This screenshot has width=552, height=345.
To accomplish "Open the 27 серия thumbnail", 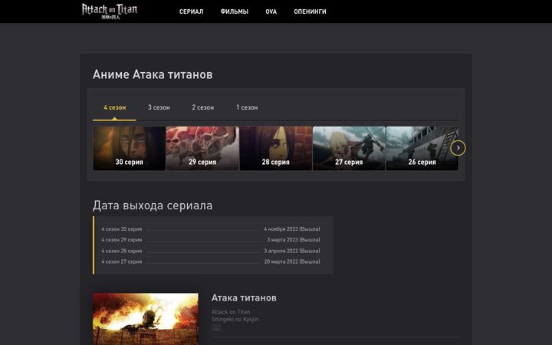I will click(x=349, y=148).
